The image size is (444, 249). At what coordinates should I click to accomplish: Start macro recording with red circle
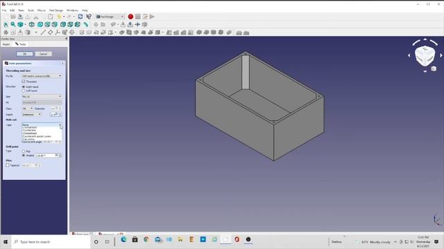click(x=130, y=17)
